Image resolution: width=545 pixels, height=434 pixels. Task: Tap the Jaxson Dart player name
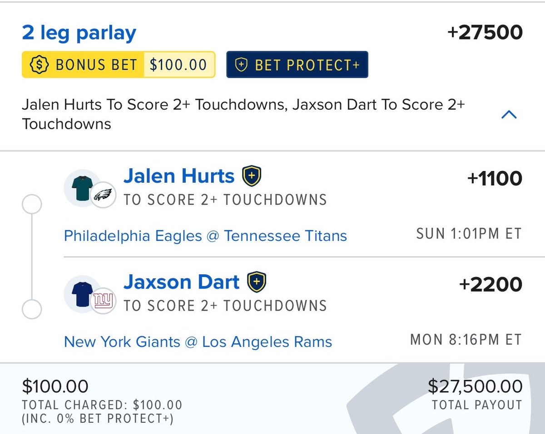[181, 282]
